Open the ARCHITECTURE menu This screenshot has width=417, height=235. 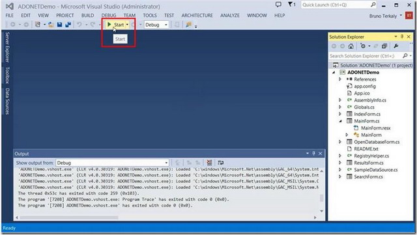pos(197,16)
